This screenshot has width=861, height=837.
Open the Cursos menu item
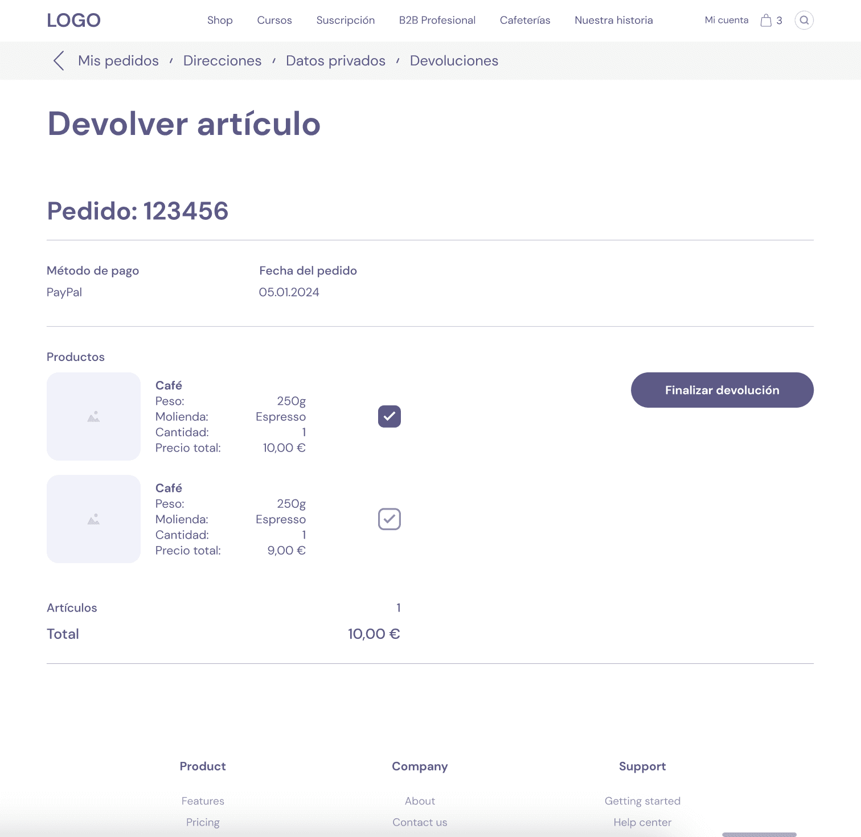[274, 20]
